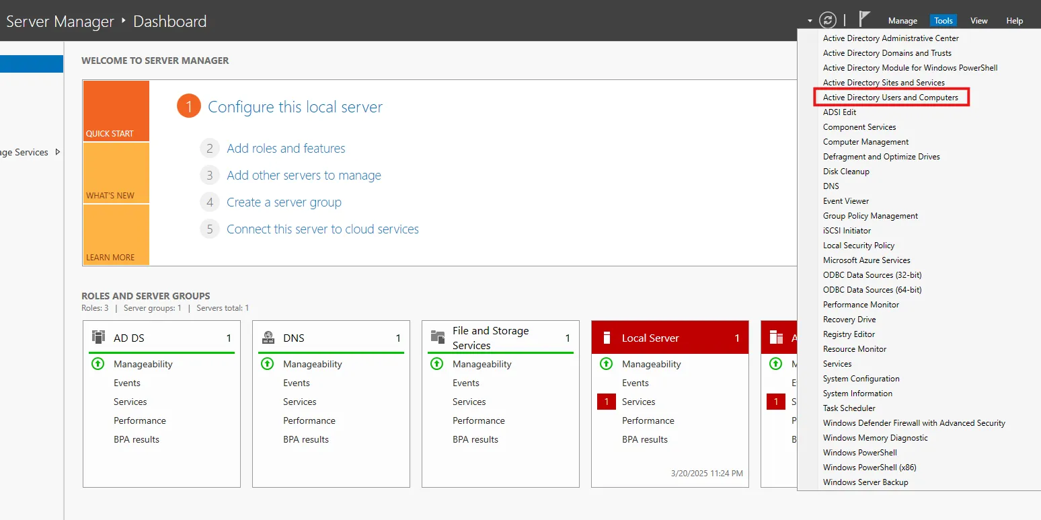Click the DNS role tile icon

click(x=268, y=338)
